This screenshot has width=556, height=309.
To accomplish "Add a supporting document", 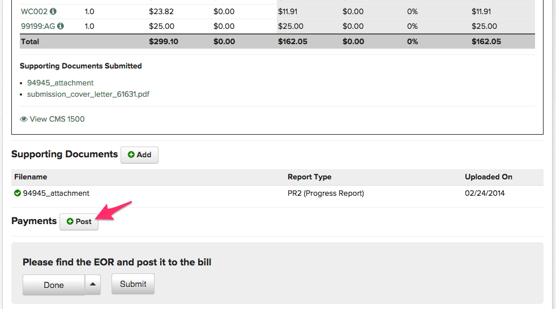I will 139,154.
